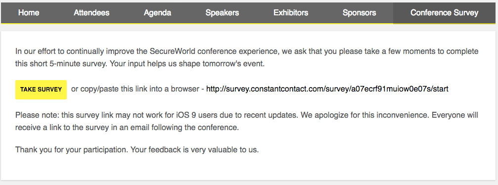Viewport: 498px width, 185px height.
Task: Click 'Thank you for your participation' text
Action: click(x=72, y=149)
